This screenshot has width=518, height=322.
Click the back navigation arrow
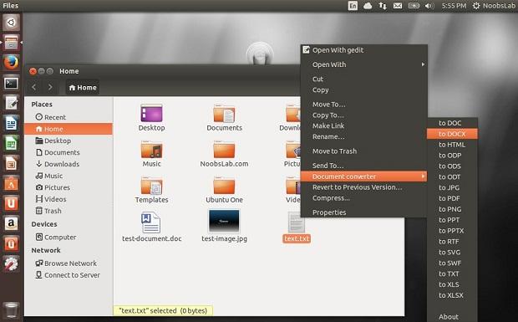33,87
